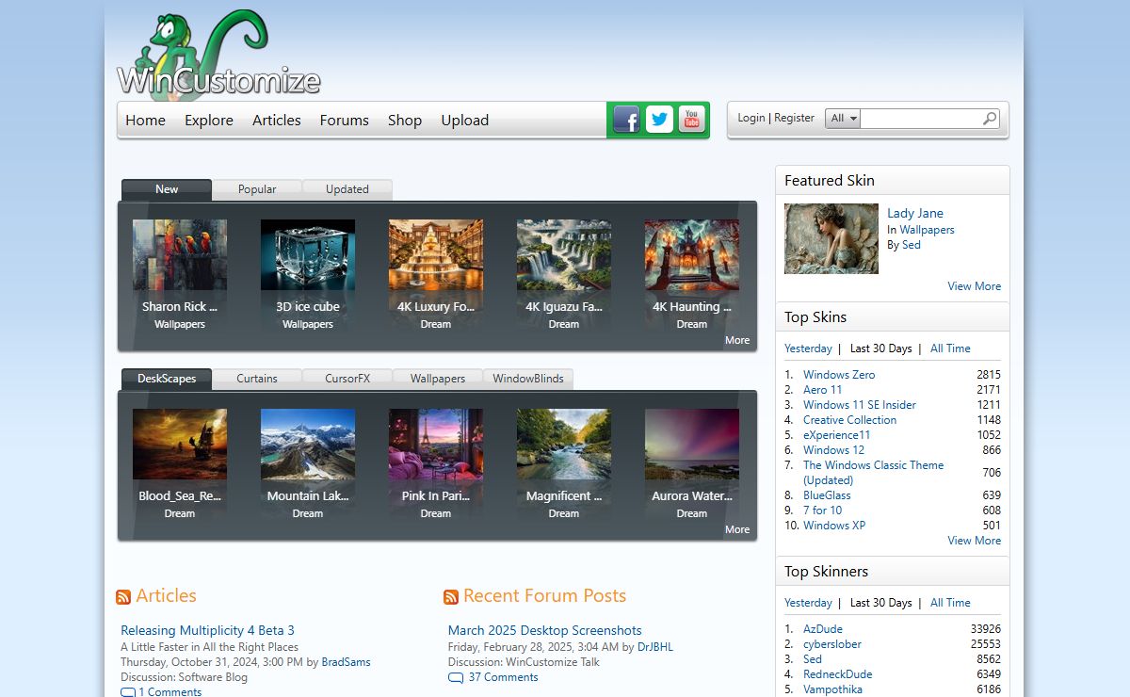Show Yesterday's Top Skinners
This screenshot has height=697, width=1130.
click(808, 603)
